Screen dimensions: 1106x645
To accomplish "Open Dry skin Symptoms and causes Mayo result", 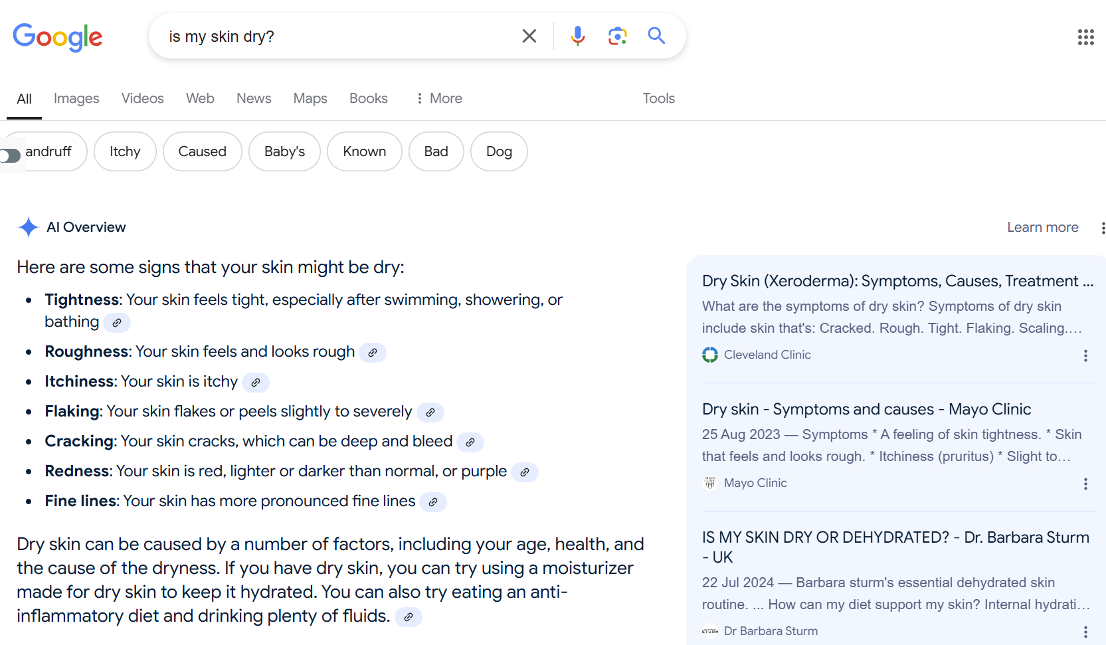I will pyautogui.click(x=866, y=409).
